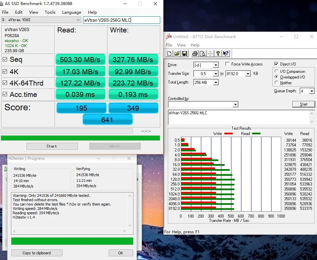The width and height of the screenshot is (317, 260).
Task: Click Copy to clipboard in H2testw
Action: point(37,253)
